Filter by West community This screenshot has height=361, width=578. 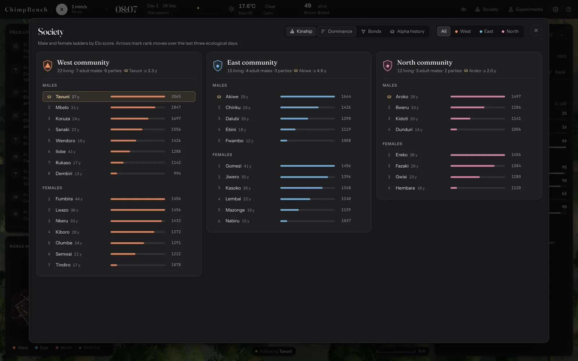[463, 31]
